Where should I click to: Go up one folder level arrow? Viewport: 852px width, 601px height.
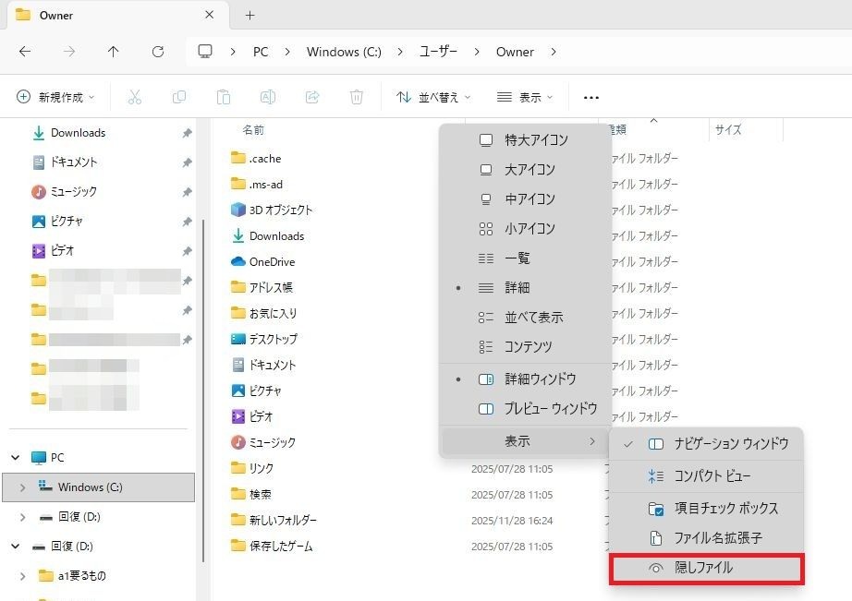pyautogui.click(x=114, y=52)
